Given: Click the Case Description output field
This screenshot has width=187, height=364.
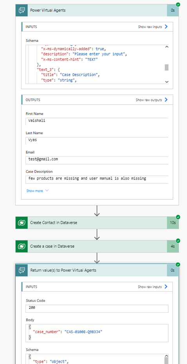Looking at the screenshot, I should click(97, 179).
